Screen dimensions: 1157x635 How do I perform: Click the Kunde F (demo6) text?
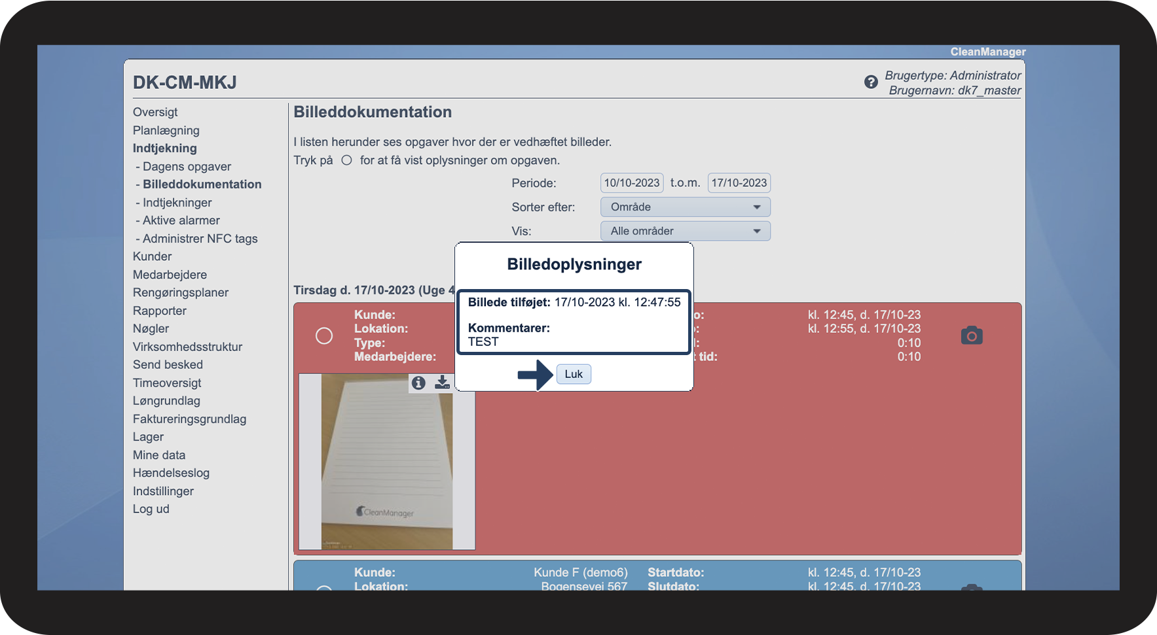(581, 572)
